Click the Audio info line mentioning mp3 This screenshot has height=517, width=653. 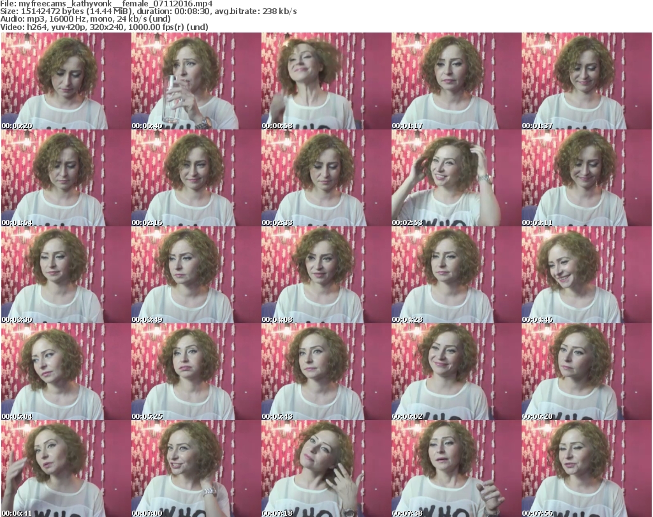pyautogui.click(x=86, y=19)
